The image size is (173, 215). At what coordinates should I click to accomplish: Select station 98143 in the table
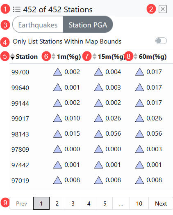(20, 134)
